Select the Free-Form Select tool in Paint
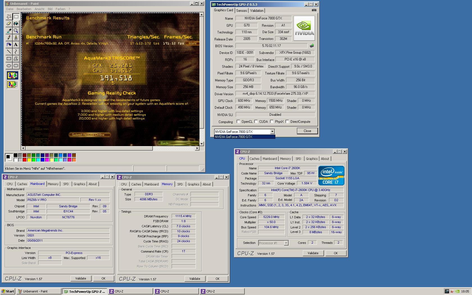The width and height of the screenshot is (472, 295). 9,17
